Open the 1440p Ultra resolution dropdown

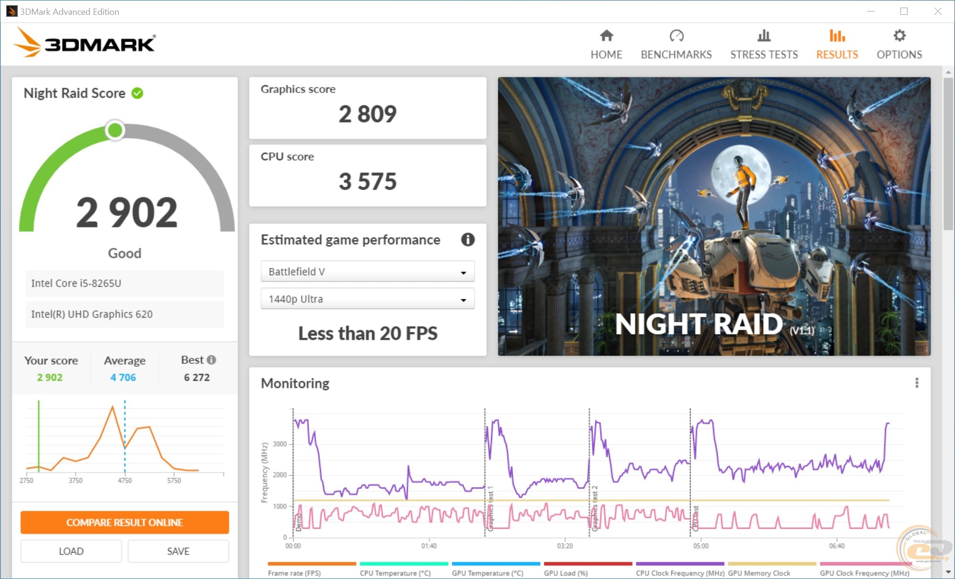tap(368, 299)
